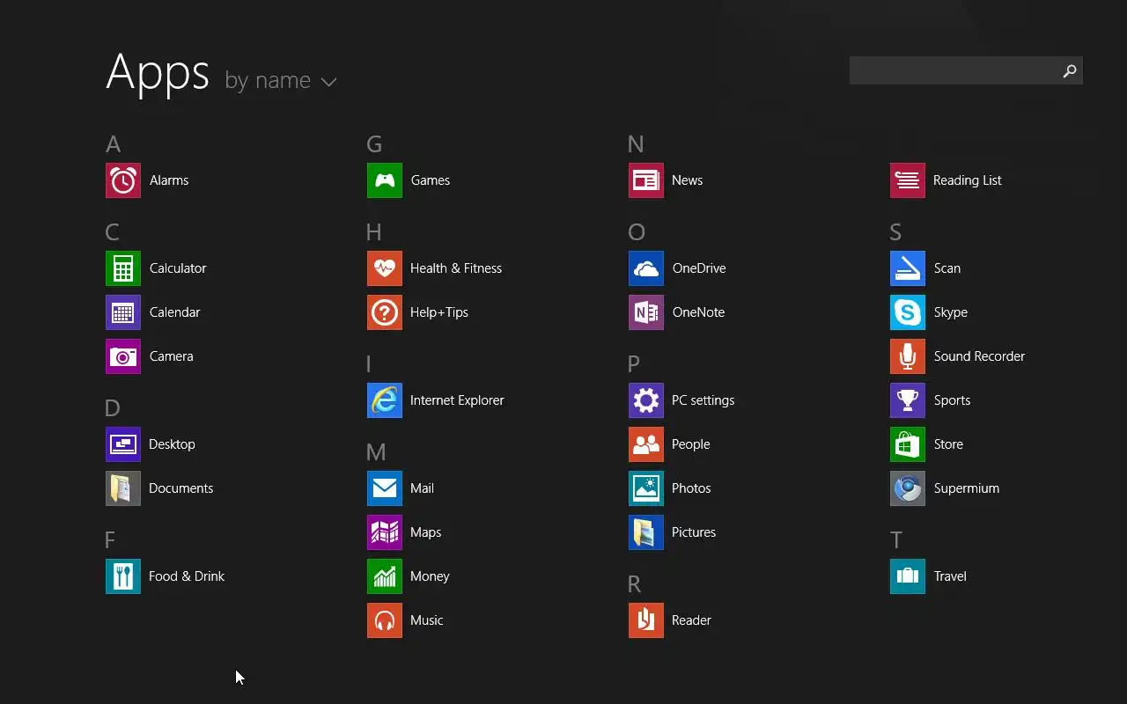Click the 'Supermium' label text
Image resolution: width=1127 pixels, height=704 pixels.
coord(967,488)
